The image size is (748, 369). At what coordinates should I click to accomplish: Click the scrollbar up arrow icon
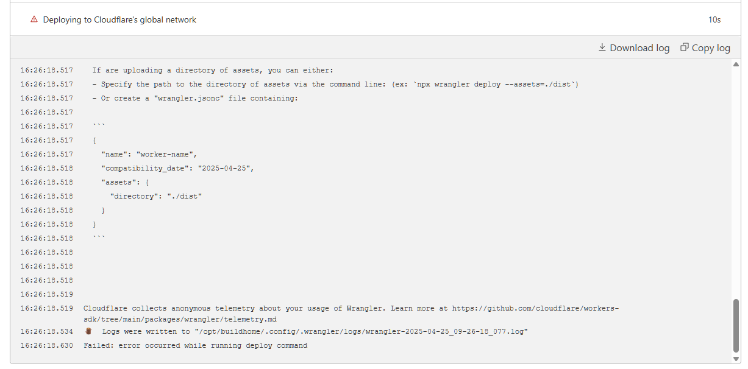point(736,63)
